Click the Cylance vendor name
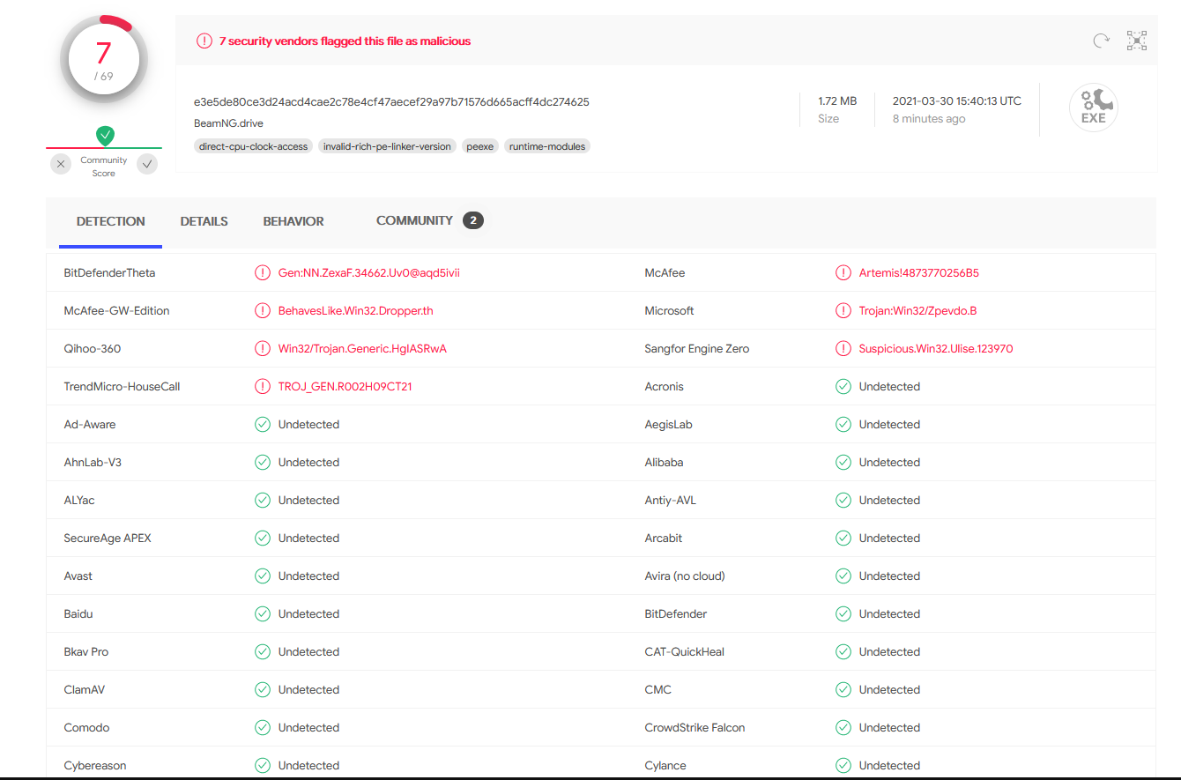 tap(665, 766)
